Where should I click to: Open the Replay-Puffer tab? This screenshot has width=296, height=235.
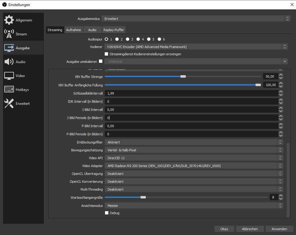(x=113, y=30)
